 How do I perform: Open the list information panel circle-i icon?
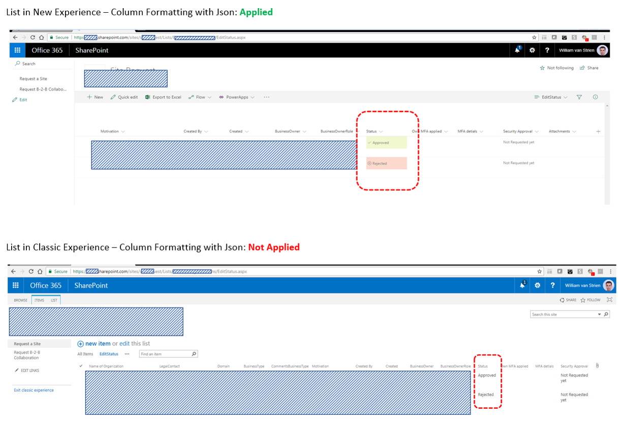coord(595,97)
